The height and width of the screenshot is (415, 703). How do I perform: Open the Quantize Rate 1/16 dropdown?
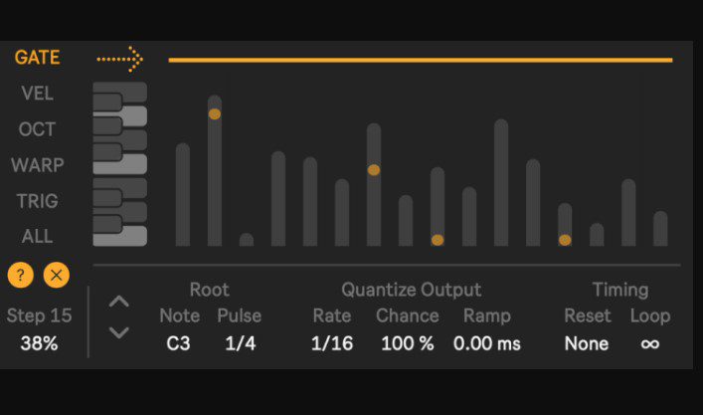(331, 343)
